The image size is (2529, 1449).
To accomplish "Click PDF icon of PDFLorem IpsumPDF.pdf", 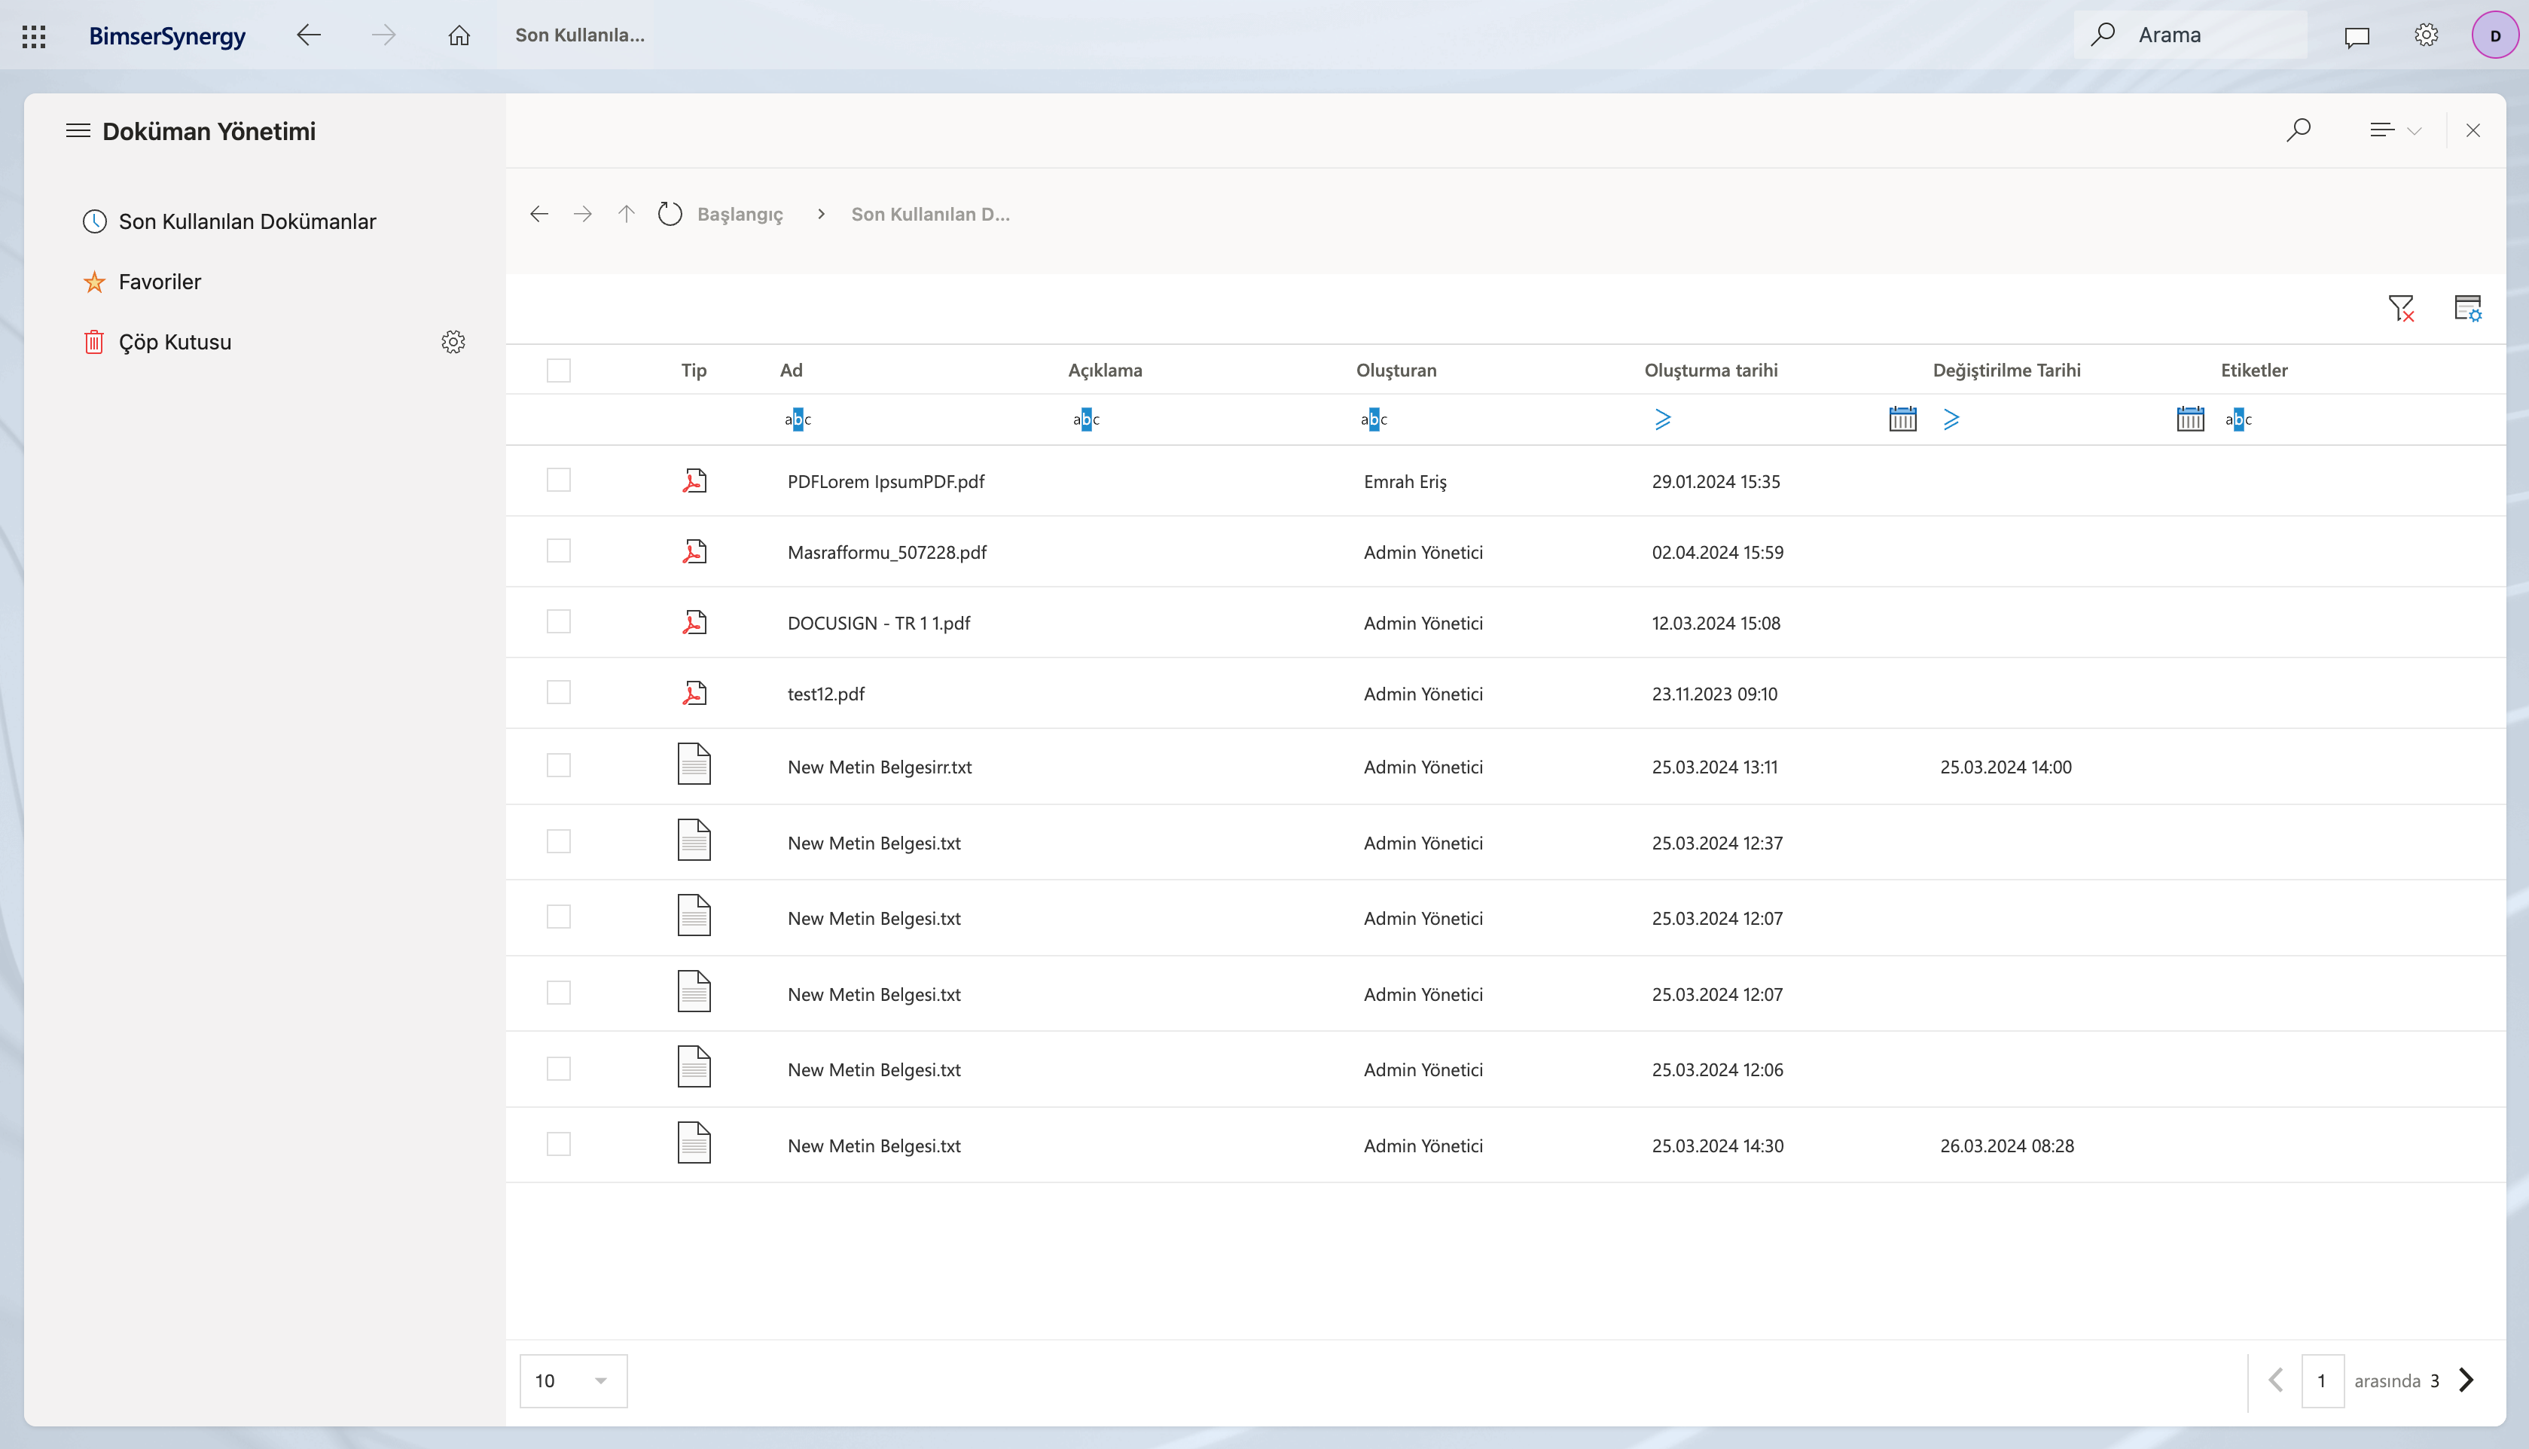I will coord(694,480).
